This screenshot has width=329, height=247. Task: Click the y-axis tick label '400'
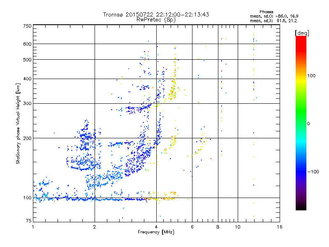click(27, 79)
